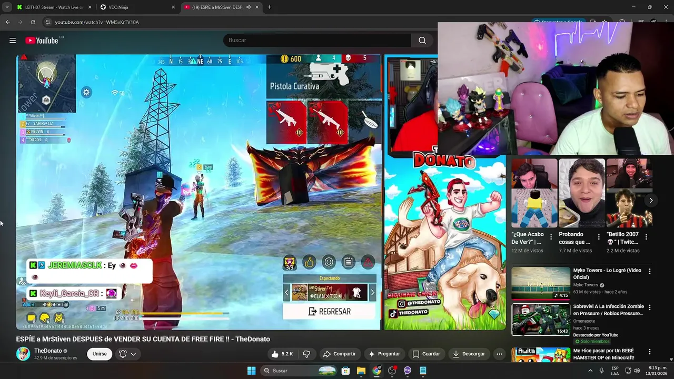Viewport: 674px width, 379px height.
Task: Open TheDonato channel name link
Action: [48, 351]
